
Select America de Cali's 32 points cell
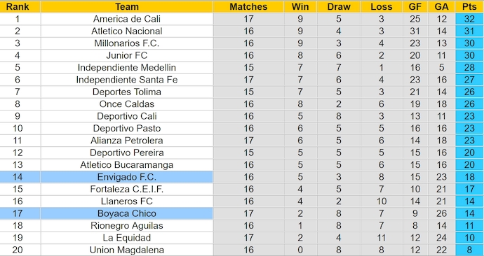tap(469, 19)
